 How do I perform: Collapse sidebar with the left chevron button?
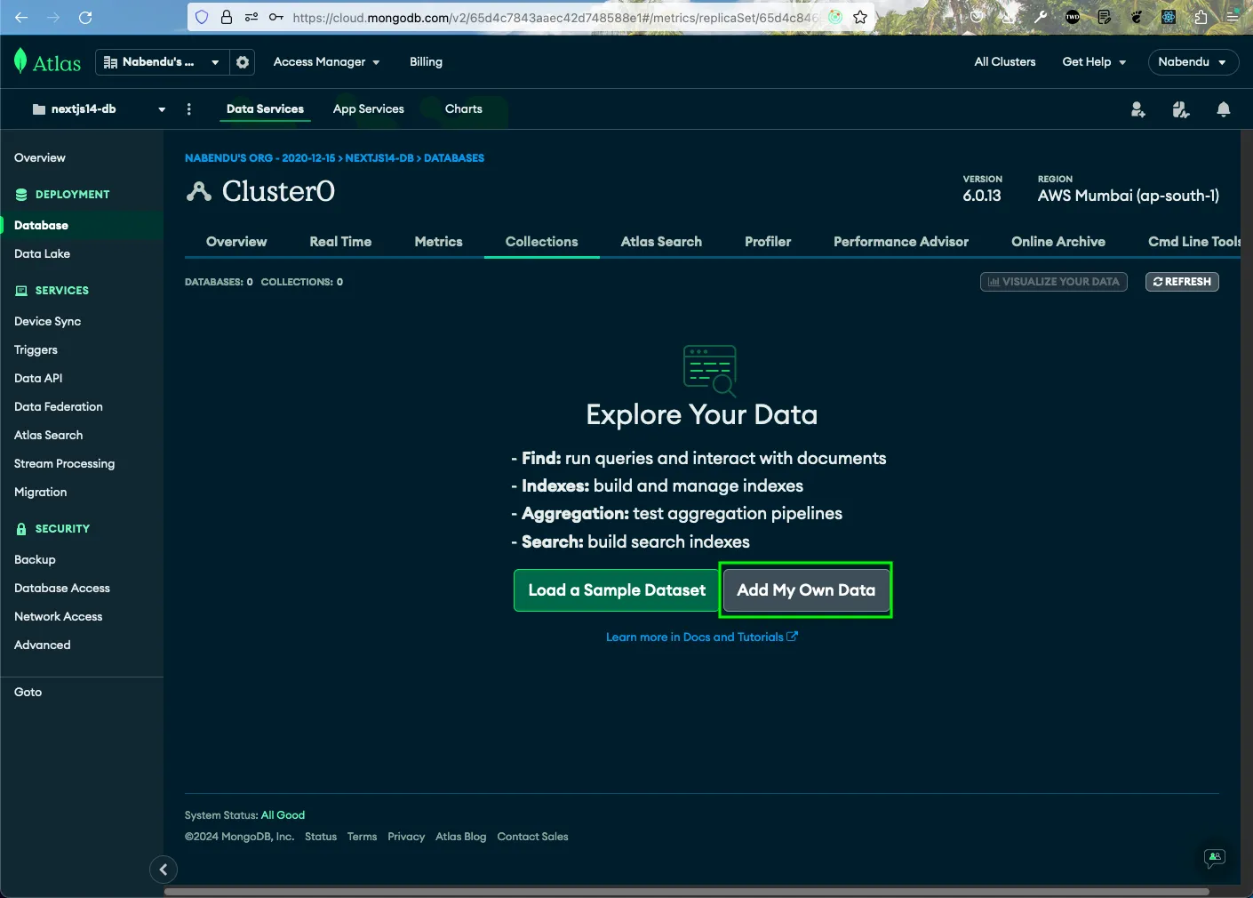tap(164, 870)
